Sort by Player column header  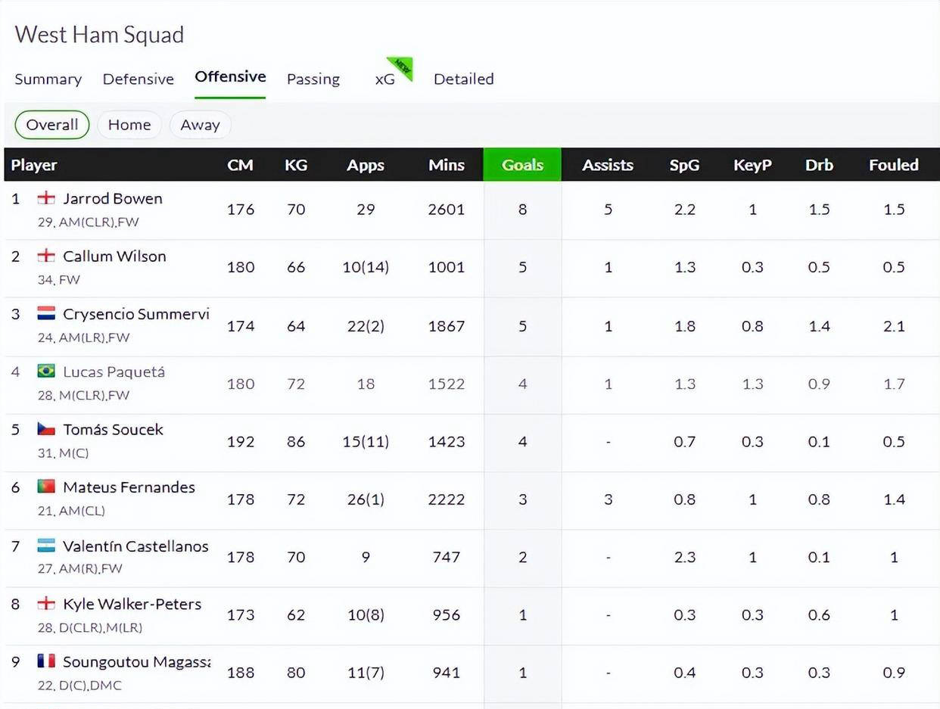34,165
